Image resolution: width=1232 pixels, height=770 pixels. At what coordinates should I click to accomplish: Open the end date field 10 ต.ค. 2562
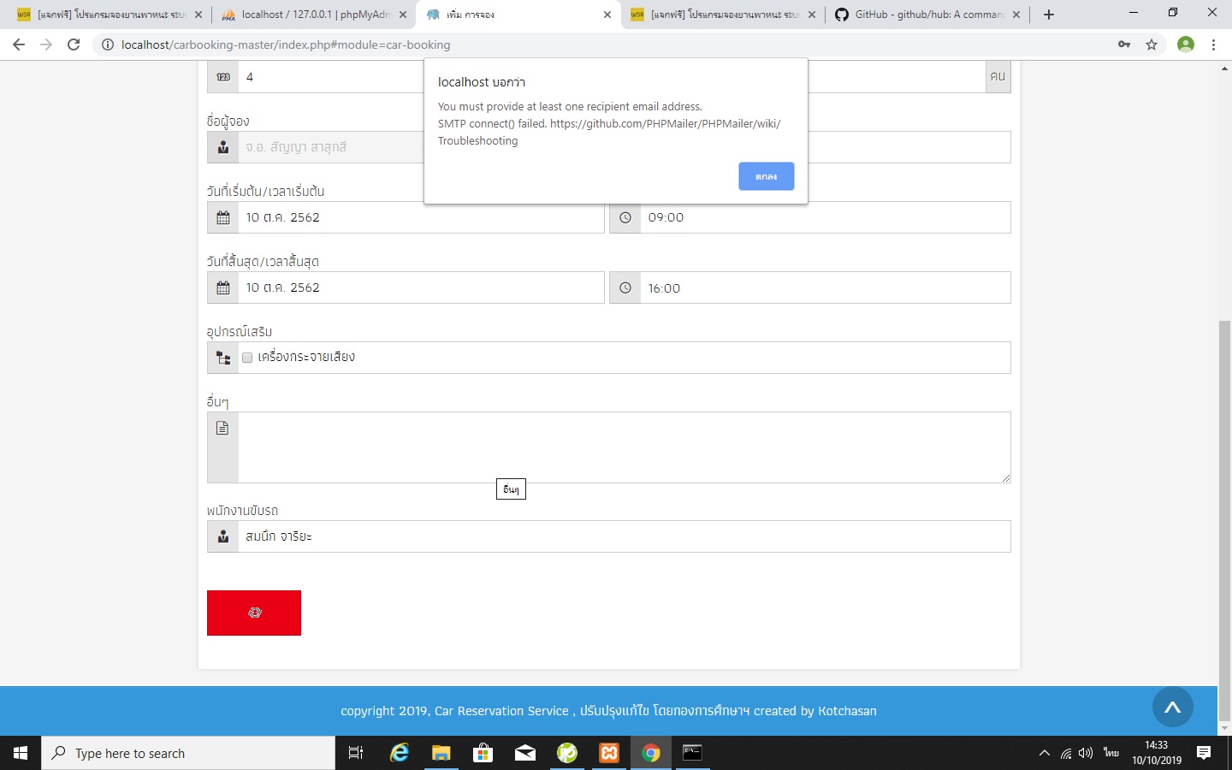(421, 287)
